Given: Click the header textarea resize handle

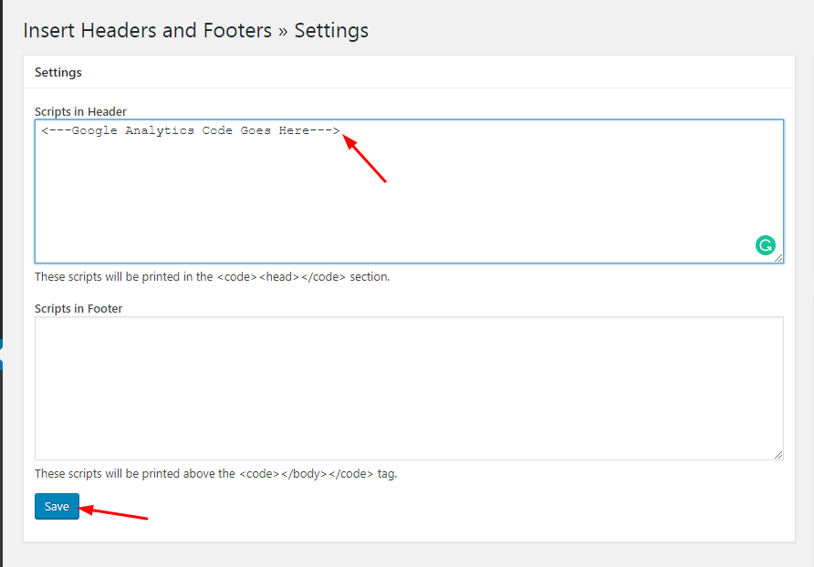Looking at the screenshot, I should pos(778,258).
